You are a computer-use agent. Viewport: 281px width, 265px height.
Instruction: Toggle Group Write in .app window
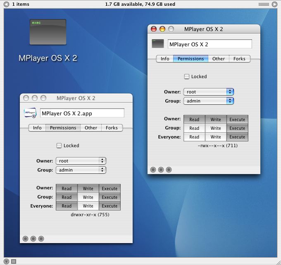88,197
